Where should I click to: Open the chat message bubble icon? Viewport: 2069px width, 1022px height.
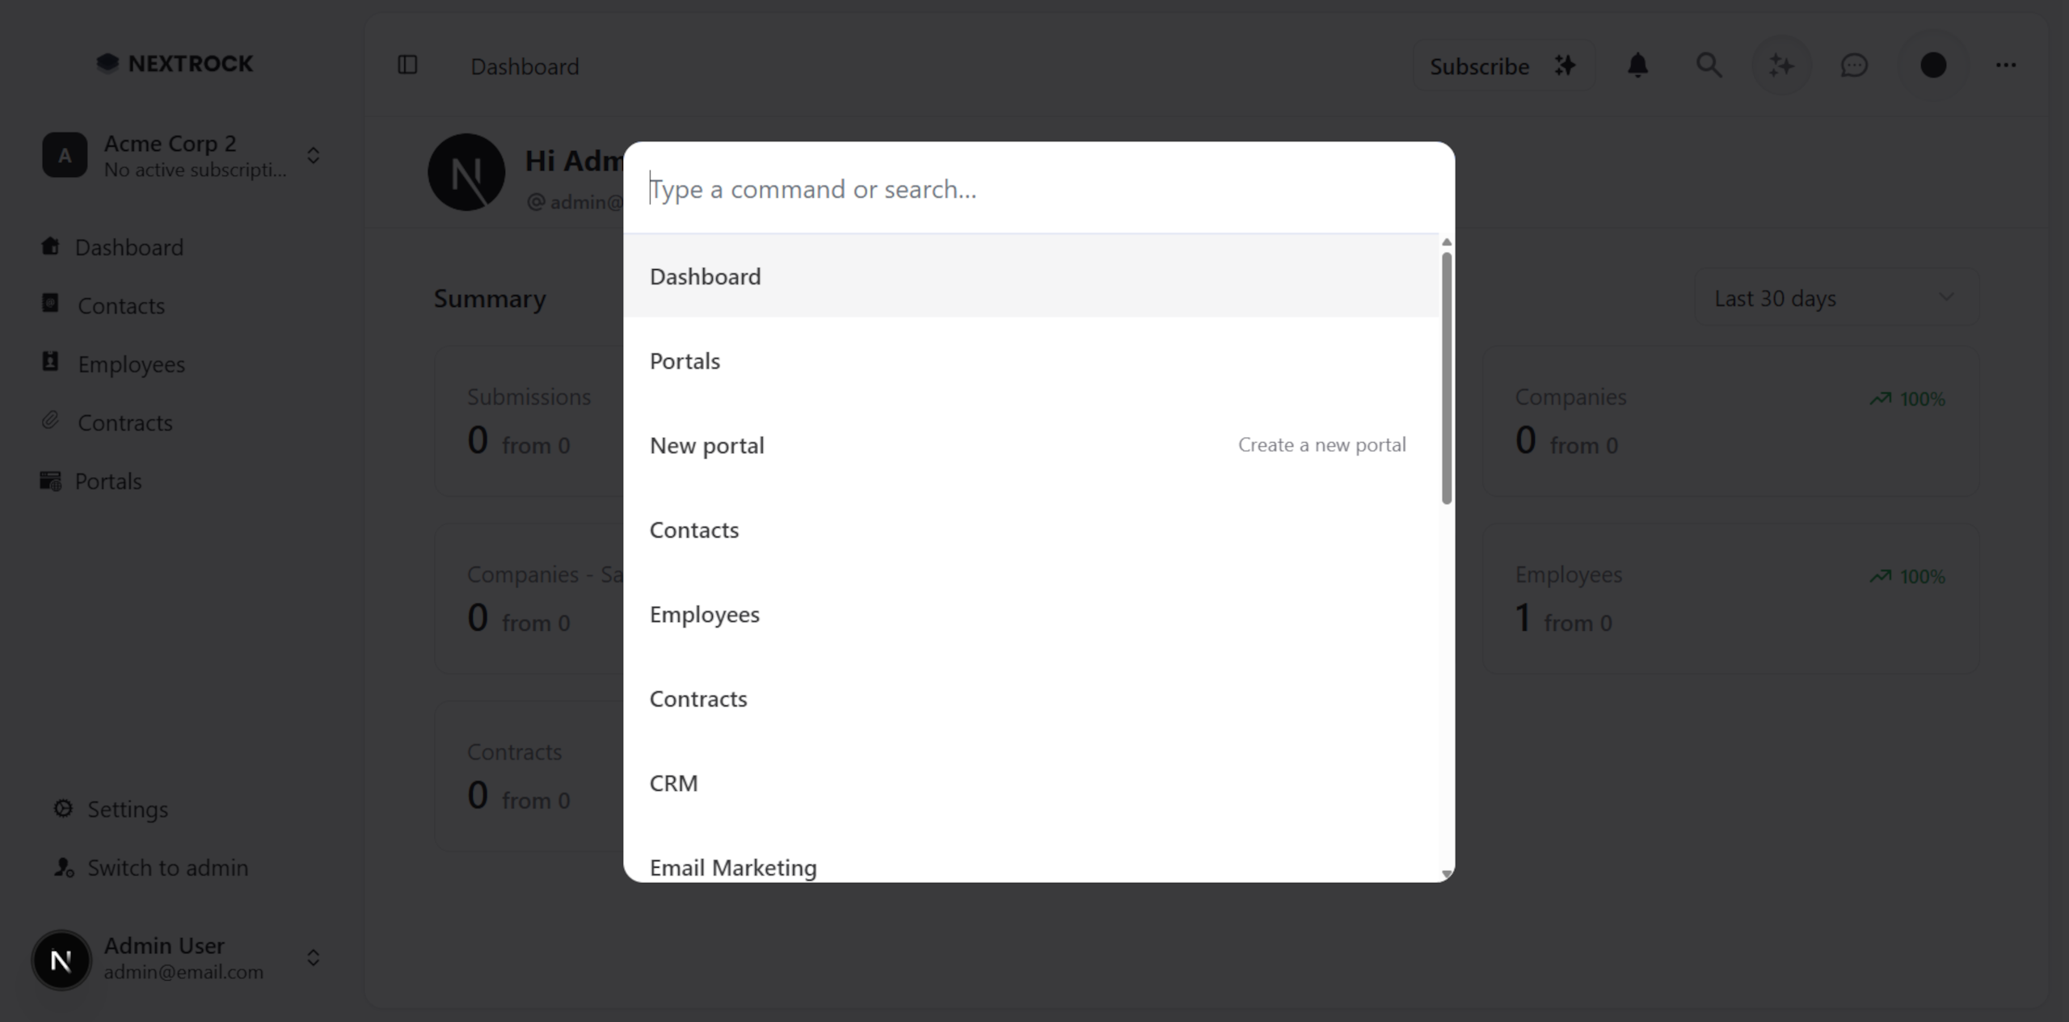pos(1854,65)
